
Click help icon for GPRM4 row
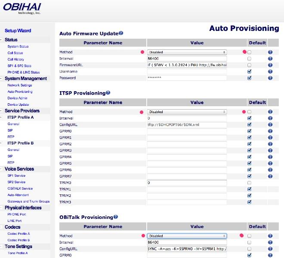click(270, 157)
